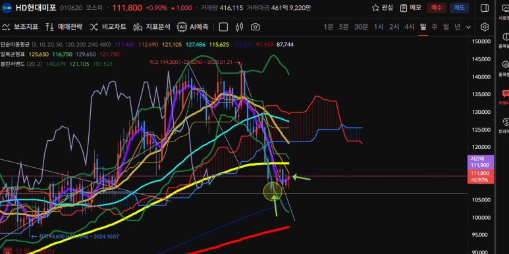Click the square fullscreen chart icon

pos(223,27)
